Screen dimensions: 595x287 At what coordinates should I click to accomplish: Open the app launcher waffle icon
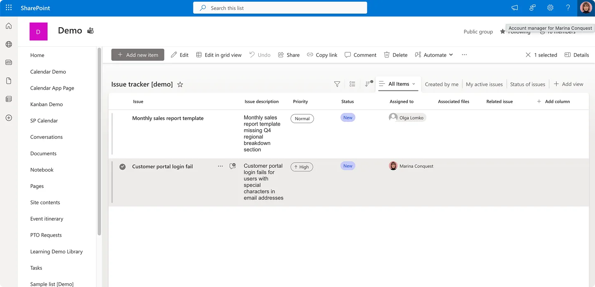(8, 7)
